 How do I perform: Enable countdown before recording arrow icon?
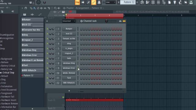[83, 2]
